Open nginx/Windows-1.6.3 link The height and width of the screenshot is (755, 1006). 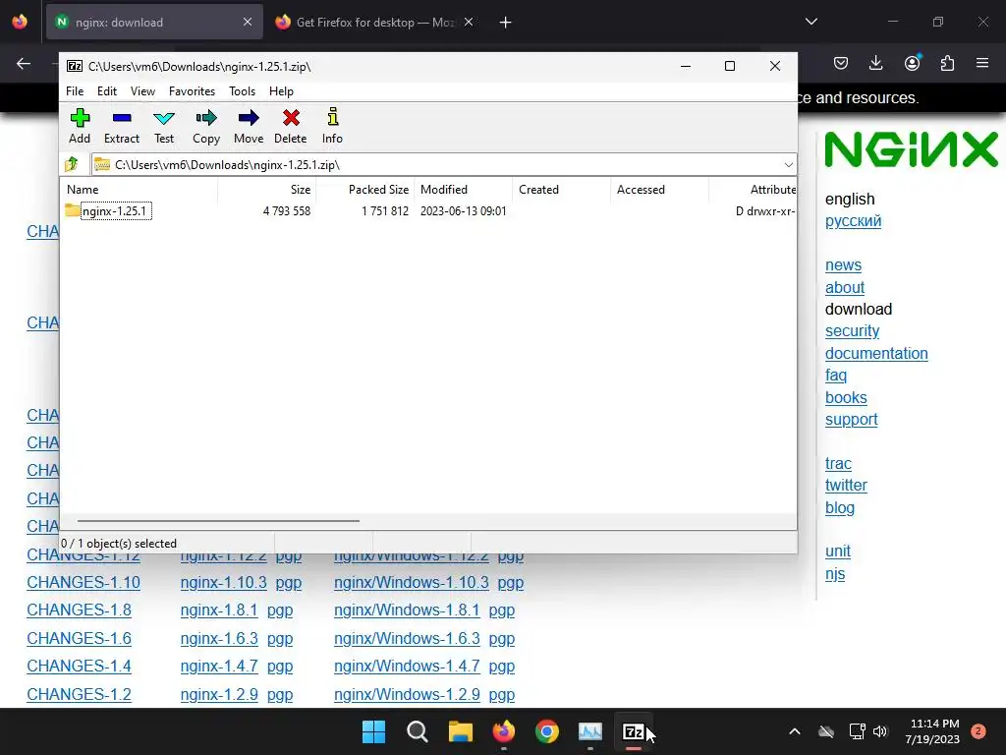(407, 638)
